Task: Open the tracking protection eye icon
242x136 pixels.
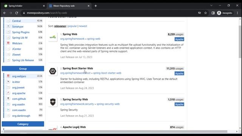Action: 200,13
